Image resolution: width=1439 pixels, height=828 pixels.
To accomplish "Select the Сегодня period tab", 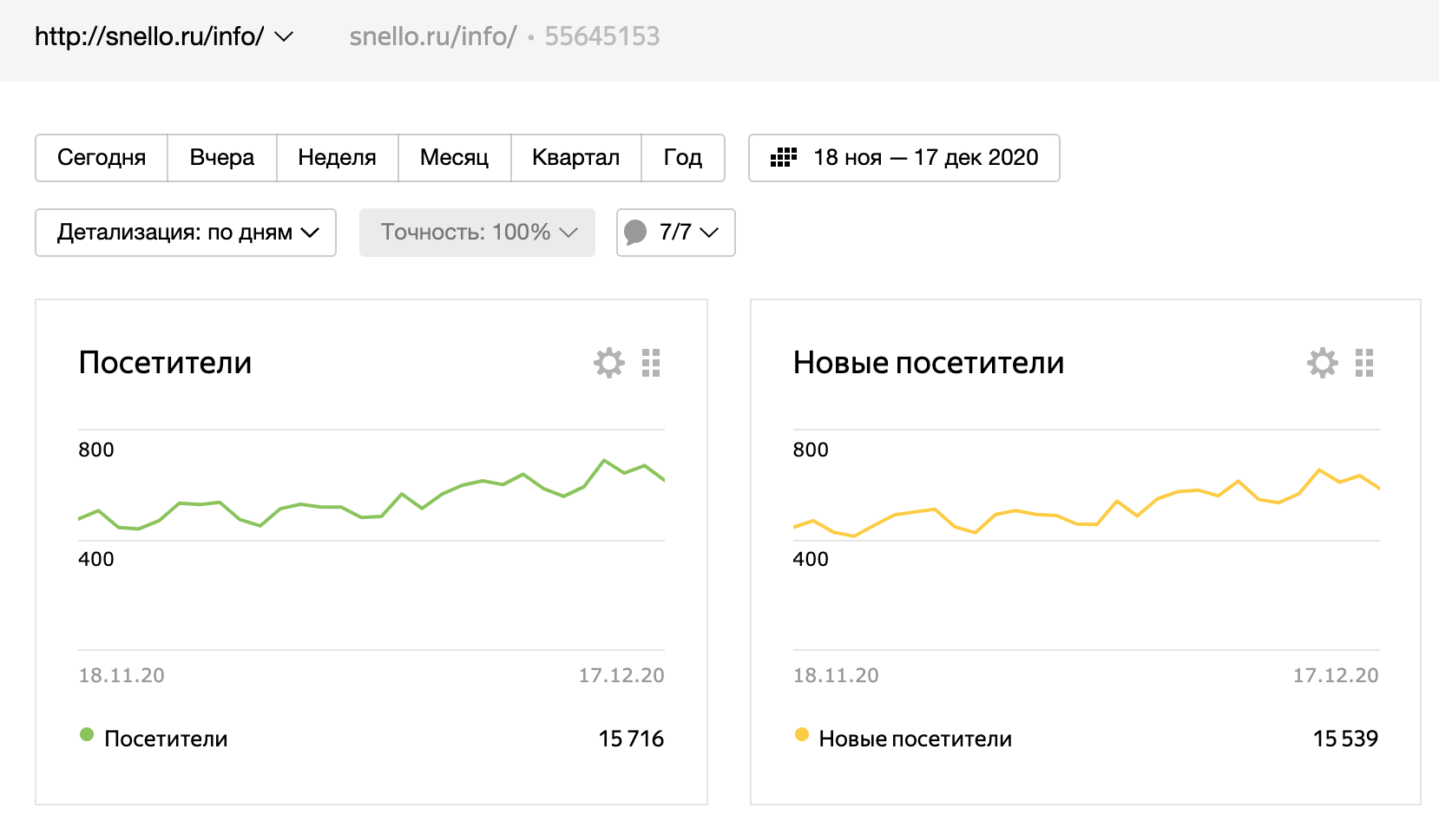I will tap(102, 158).
